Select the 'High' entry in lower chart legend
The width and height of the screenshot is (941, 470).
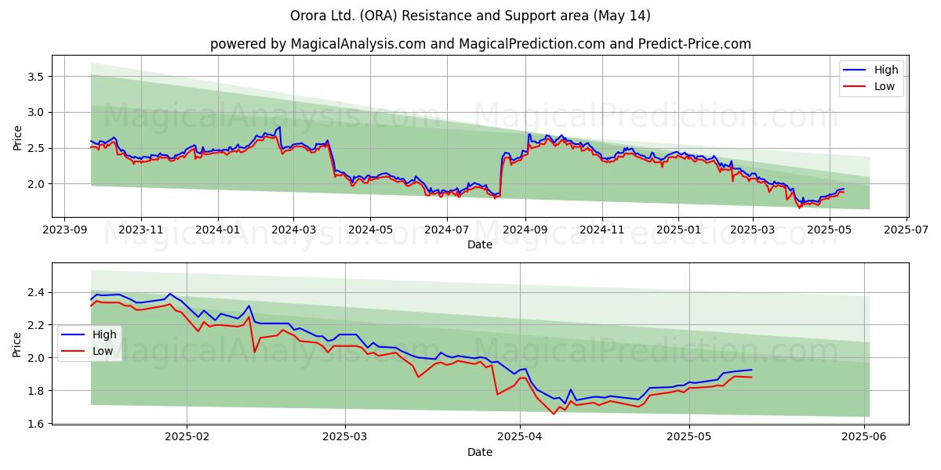pos(104,334)
